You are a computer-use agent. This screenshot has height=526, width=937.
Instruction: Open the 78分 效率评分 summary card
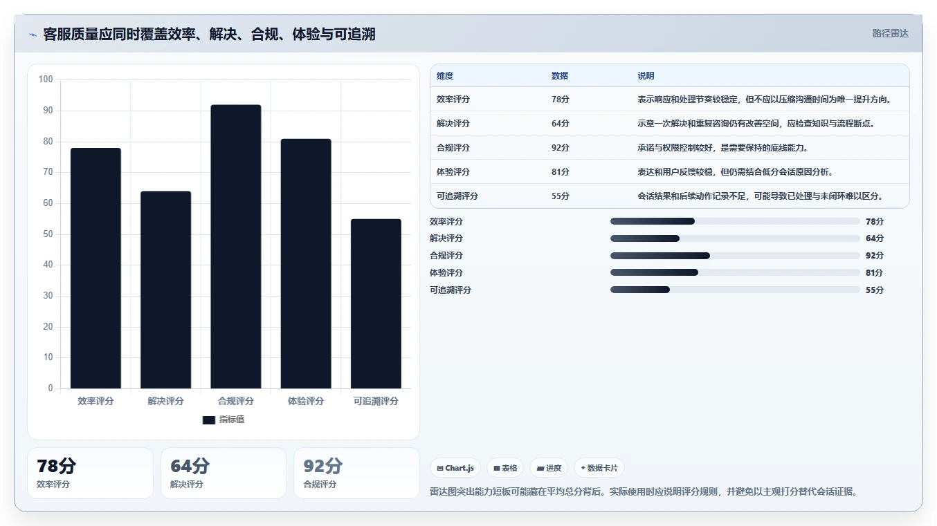coord(90,473)
